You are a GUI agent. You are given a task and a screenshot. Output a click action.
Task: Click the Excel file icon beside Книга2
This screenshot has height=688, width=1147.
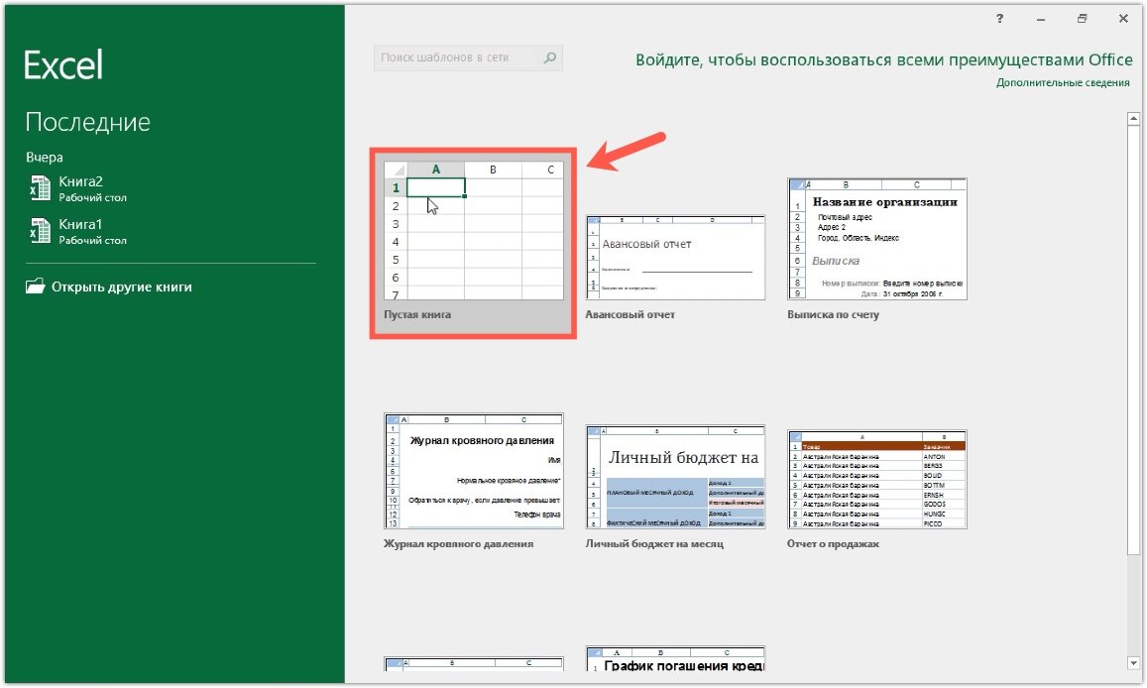pos(40,188)
